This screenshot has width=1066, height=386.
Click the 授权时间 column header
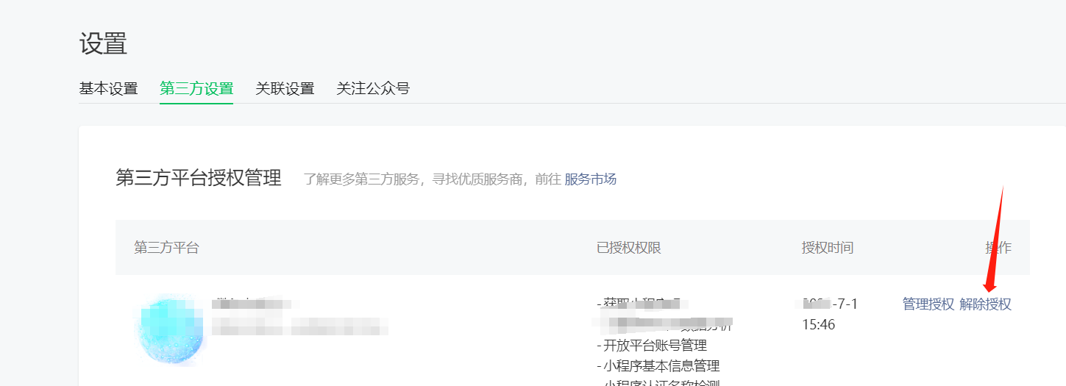pos(828,248)
